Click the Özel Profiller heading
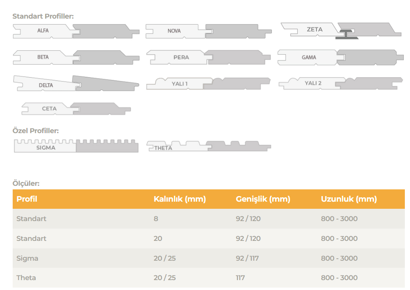This screenshot has height=290, width=410. [x=36, y=131]
